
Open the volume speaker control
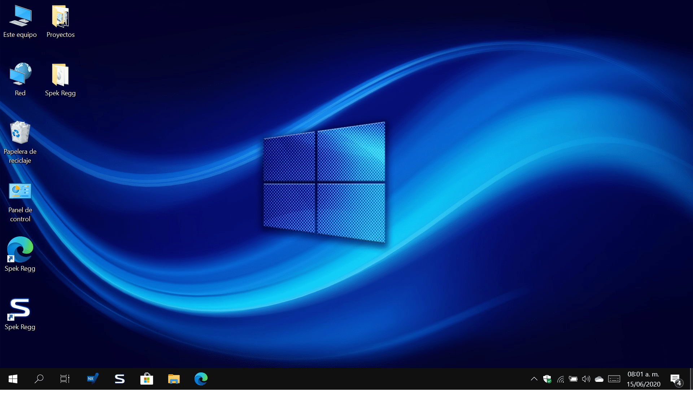click(586, 379)
